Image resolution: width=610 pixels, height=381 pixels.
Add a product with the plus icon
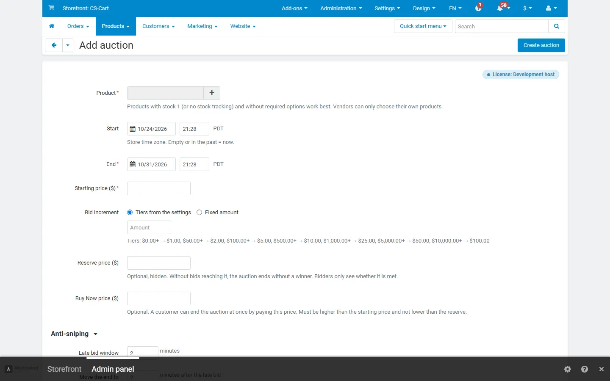[212, 93]
